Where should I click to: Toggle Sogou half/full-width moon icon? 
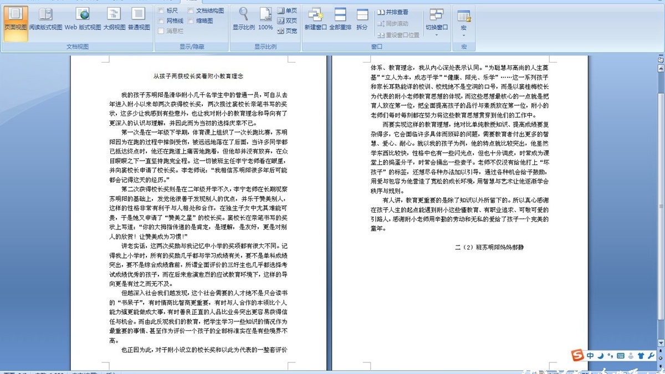pyautogui.click(x=601, y=355)
